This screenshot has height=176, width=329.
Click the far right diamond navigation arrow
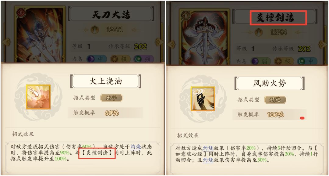pos(323,44)
